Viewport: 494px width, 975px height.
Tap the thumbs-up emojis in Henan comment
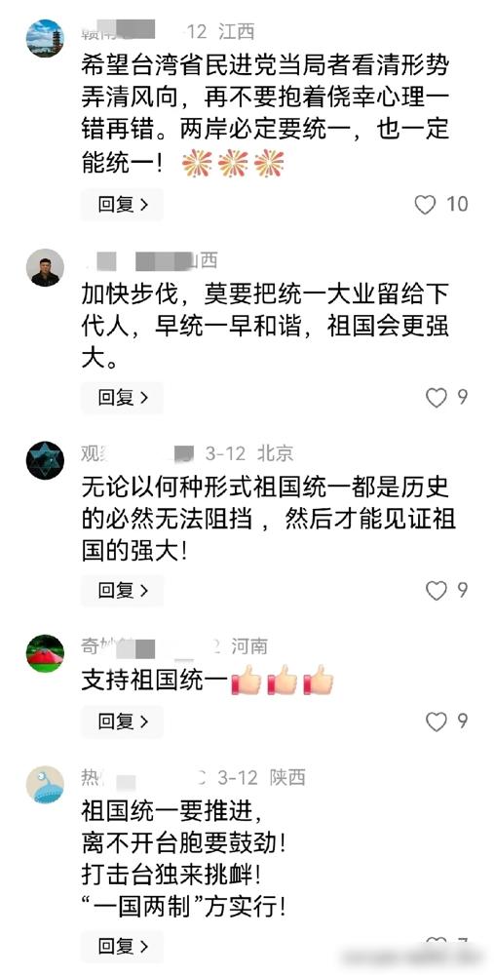[283, 681]
